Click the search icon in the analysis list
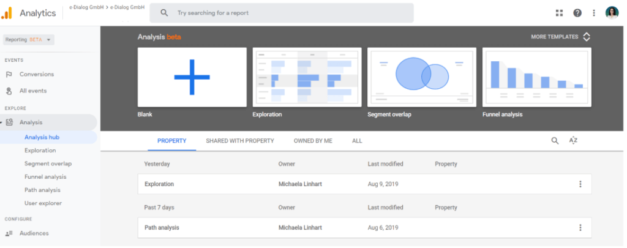 click(555, 141)
